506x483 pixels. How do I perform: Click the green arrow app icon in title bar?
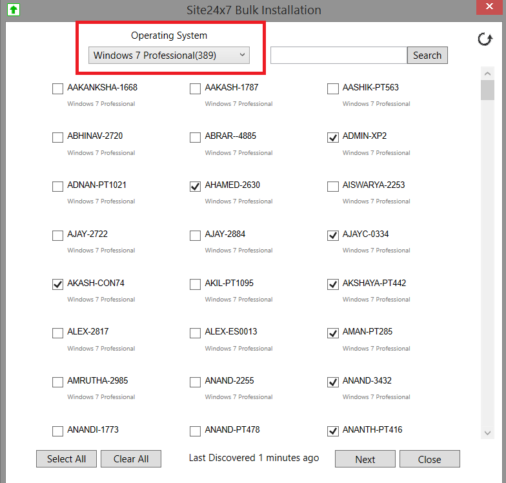pyautogui.click(x=12, y=10)
